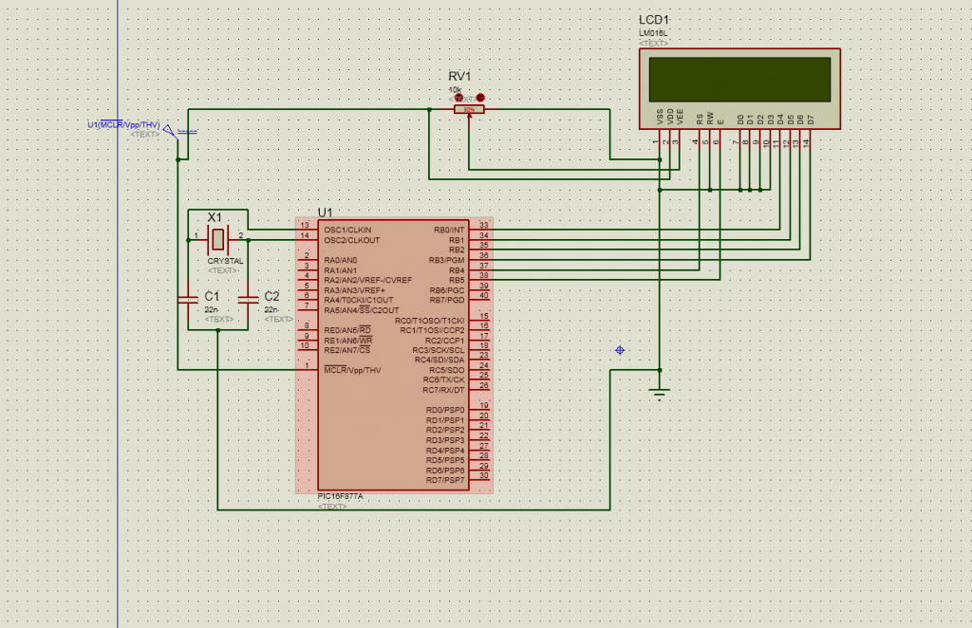Select the PIC16F877A microcontroller body
The image size is (972, 628).
click(394, 355)
